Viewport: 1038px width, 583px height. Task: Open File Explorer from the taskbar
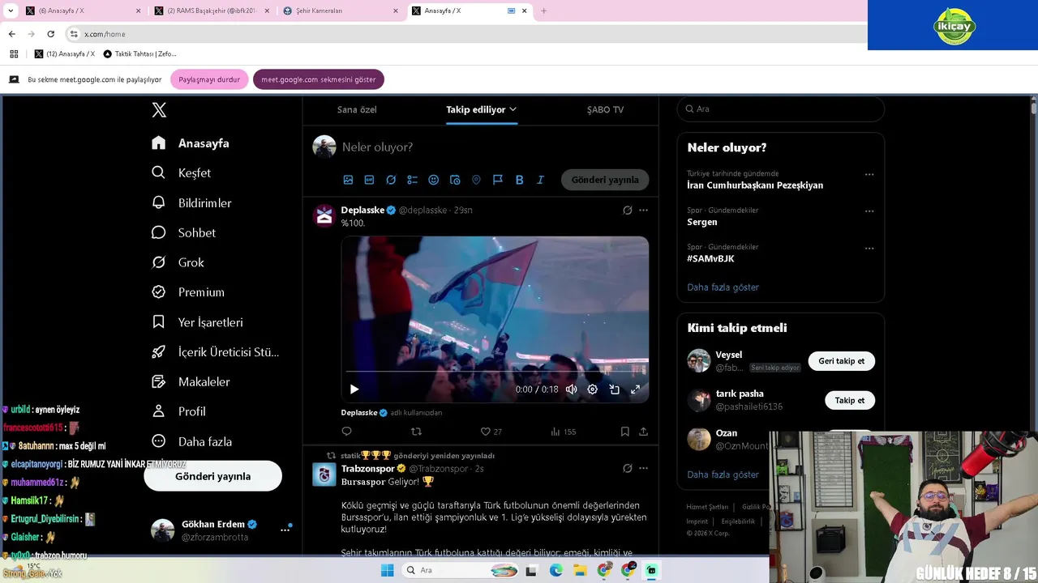[580, 570]
